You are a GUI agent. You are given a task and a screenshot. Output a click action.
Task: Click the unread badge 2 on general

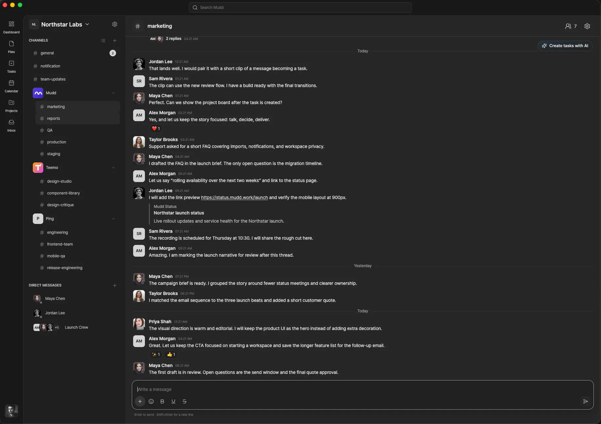click(x=113, y=53)
